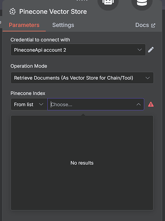Edit credential with the pencil icon
The height and width of the screenshot is (221, 165).
pos(151,50)
